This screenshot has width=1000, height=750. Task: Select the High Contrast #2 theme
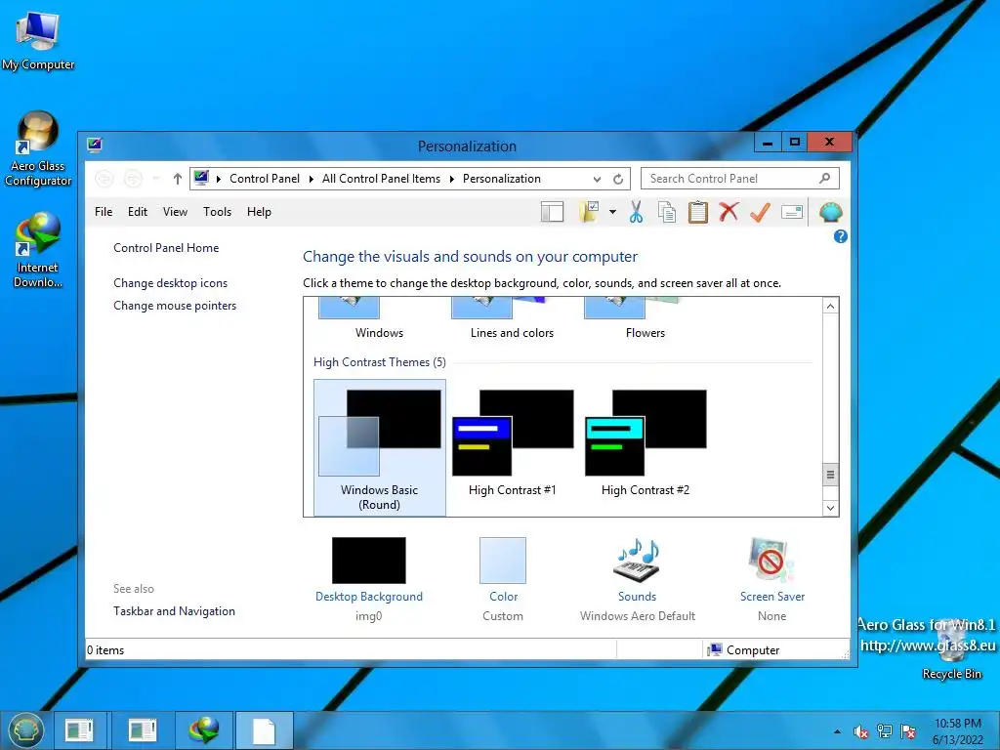pyautogui.click(x=646, y=443)
